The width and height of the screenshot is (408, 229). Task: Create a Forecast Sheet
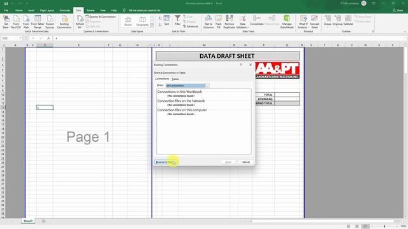pos(314,22)
